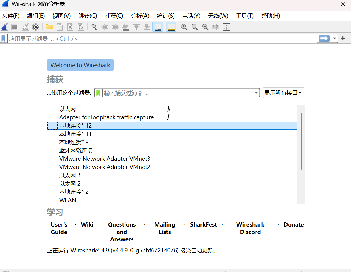Start capturing packets with shark fin icon
Viewport: 351px width, 272px height.
(5, 27)
